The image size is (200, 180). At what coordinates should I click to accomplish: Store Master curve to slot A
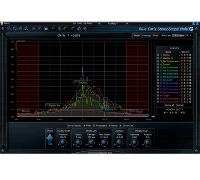[182, 55]
